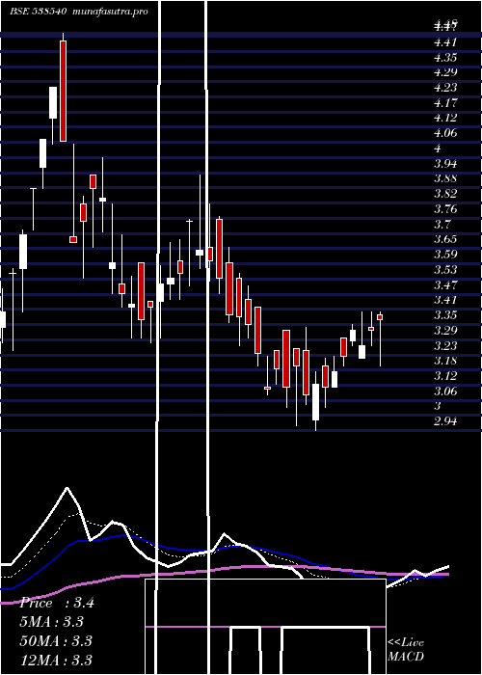Select the 3.35 price axis label
The image size is (482, 675).
click(x=445, y=315)
